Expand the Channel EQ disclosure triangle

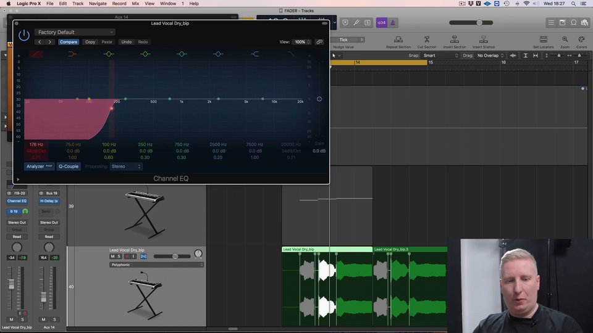[x=18, y=179]
